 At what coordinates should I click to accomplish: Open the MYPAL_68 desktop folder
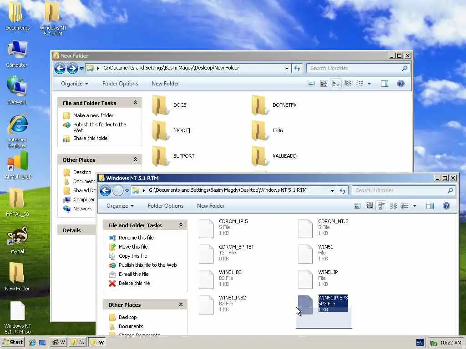point(17,202)
